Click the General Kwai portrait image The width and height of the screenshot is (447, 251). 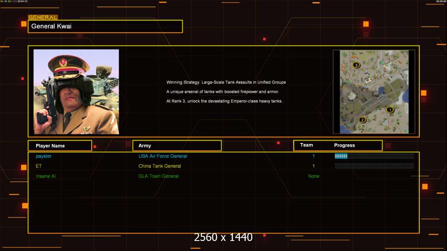click(76, 92)
